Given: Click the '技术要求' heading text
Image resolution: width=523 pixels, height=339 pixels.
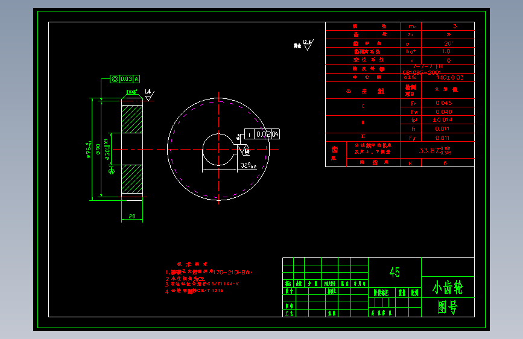Looking at the screenshot, I should [192, 264].
